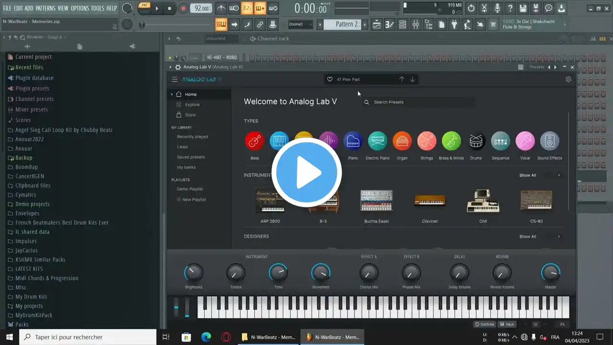
Task: Open the Pattern 2 selector dropdown
Action: [x=342, y=24]
